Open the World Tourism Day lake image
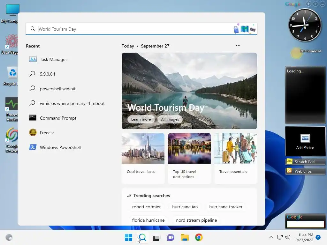Image resolution: width=327 pixels, height=245 pixels. pyautogui.click(x=189, y=91)
